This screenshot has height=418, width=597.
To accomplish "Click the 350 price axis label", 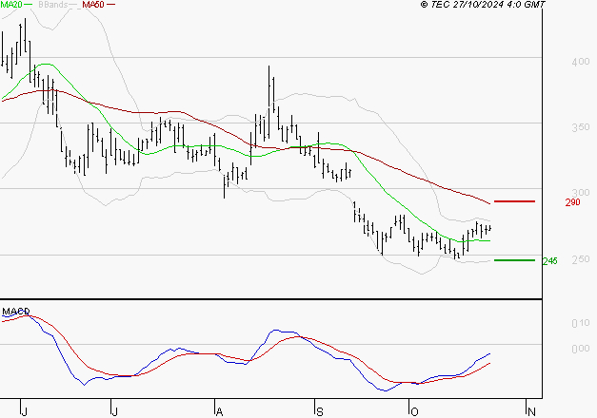I will point(581,127).
